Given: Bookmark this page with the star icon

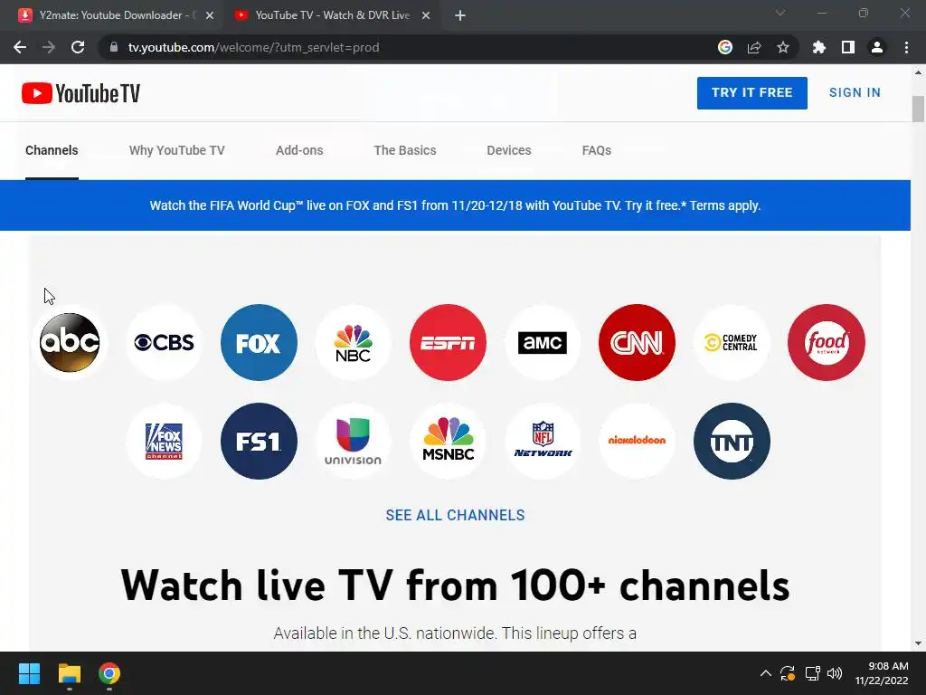Looking at the screenshot, I should [782, 47].
